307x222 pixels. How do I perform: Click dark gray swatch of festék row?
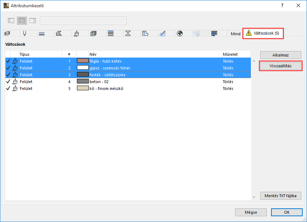[x=83, y=74]
